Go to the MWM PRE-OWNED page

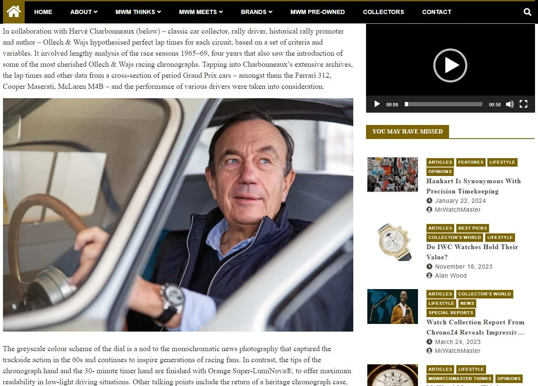pyautogui.click(x=318, y=12)
